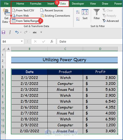
Task: Sort A to Z ascending icon
Action: click(78, 12)
